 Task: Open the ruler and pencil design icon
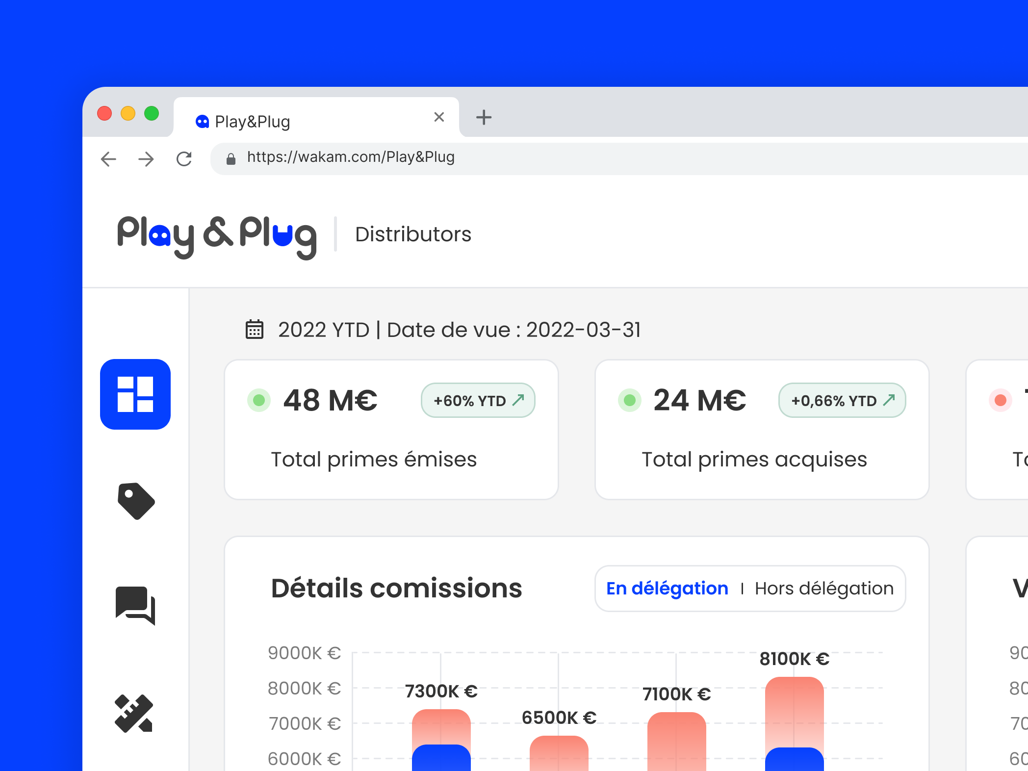click(x=134, y=714)
